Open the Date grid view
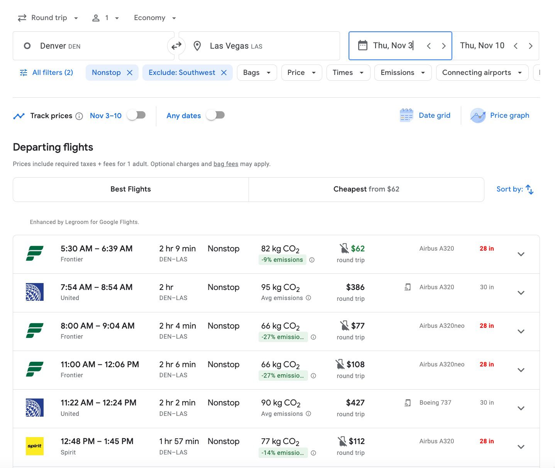The width and height of the screenshot is (555, 468). (x=425, y=115)
